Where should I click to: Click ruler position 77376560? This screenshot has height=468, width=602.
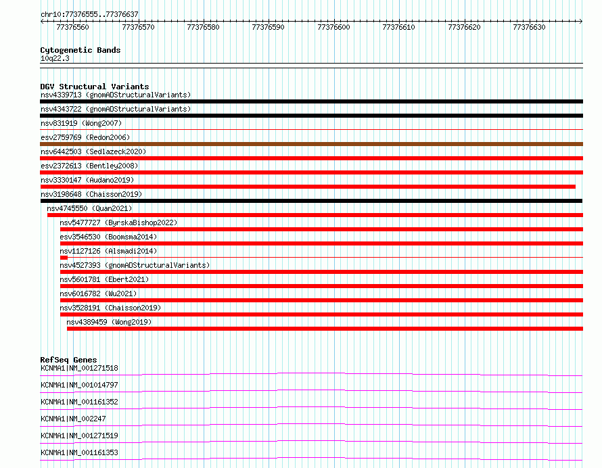pos(72,27)
